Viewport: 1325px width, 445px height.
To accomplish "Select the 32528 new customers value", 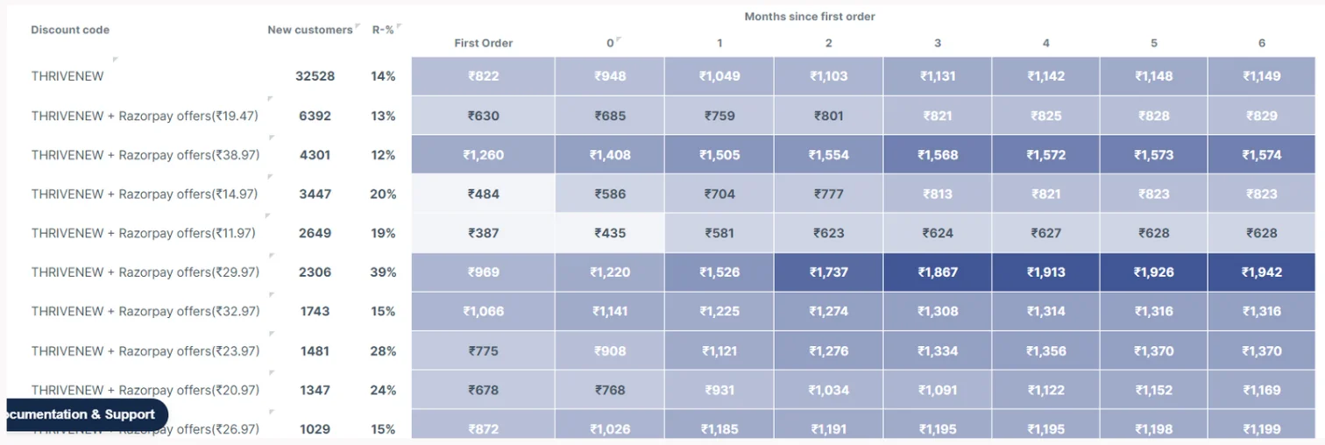I will 315,76.
